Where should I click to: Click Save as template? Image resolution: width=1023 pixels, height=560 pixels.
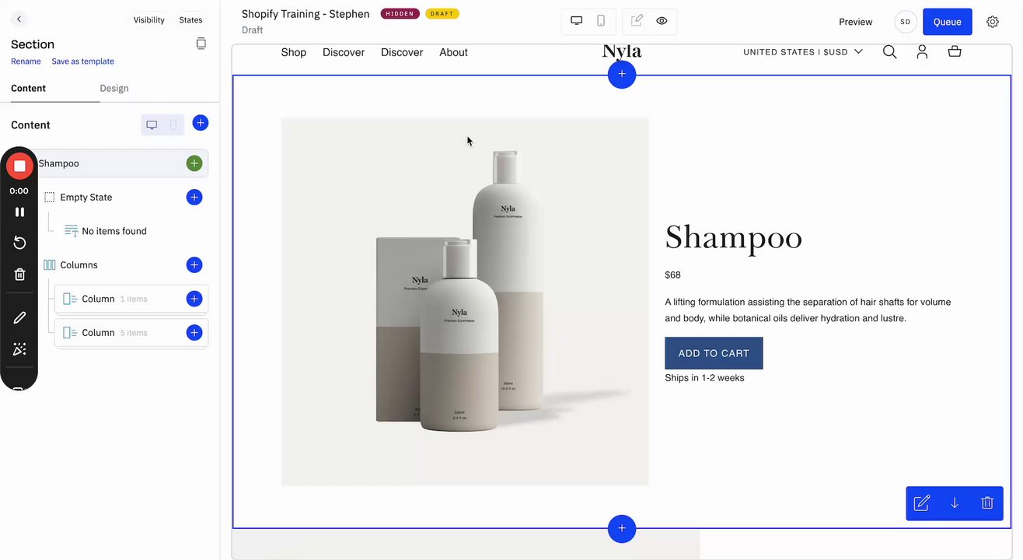[82, 61]
